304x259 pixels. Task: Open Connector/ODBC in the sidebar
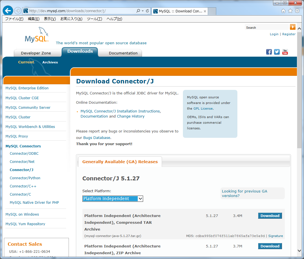pyautogui.click(x=24, y=154)
